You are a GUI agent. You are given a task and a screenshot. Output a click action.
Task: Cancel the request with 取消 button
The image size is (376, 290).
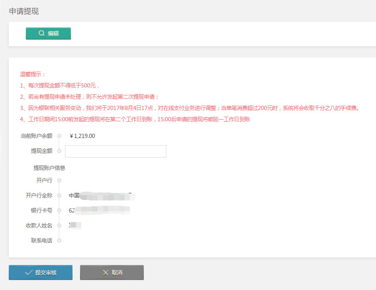(112, 272)
